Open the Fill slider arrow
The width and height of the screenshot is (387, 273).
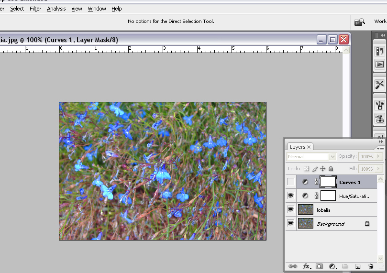[379, 169]
